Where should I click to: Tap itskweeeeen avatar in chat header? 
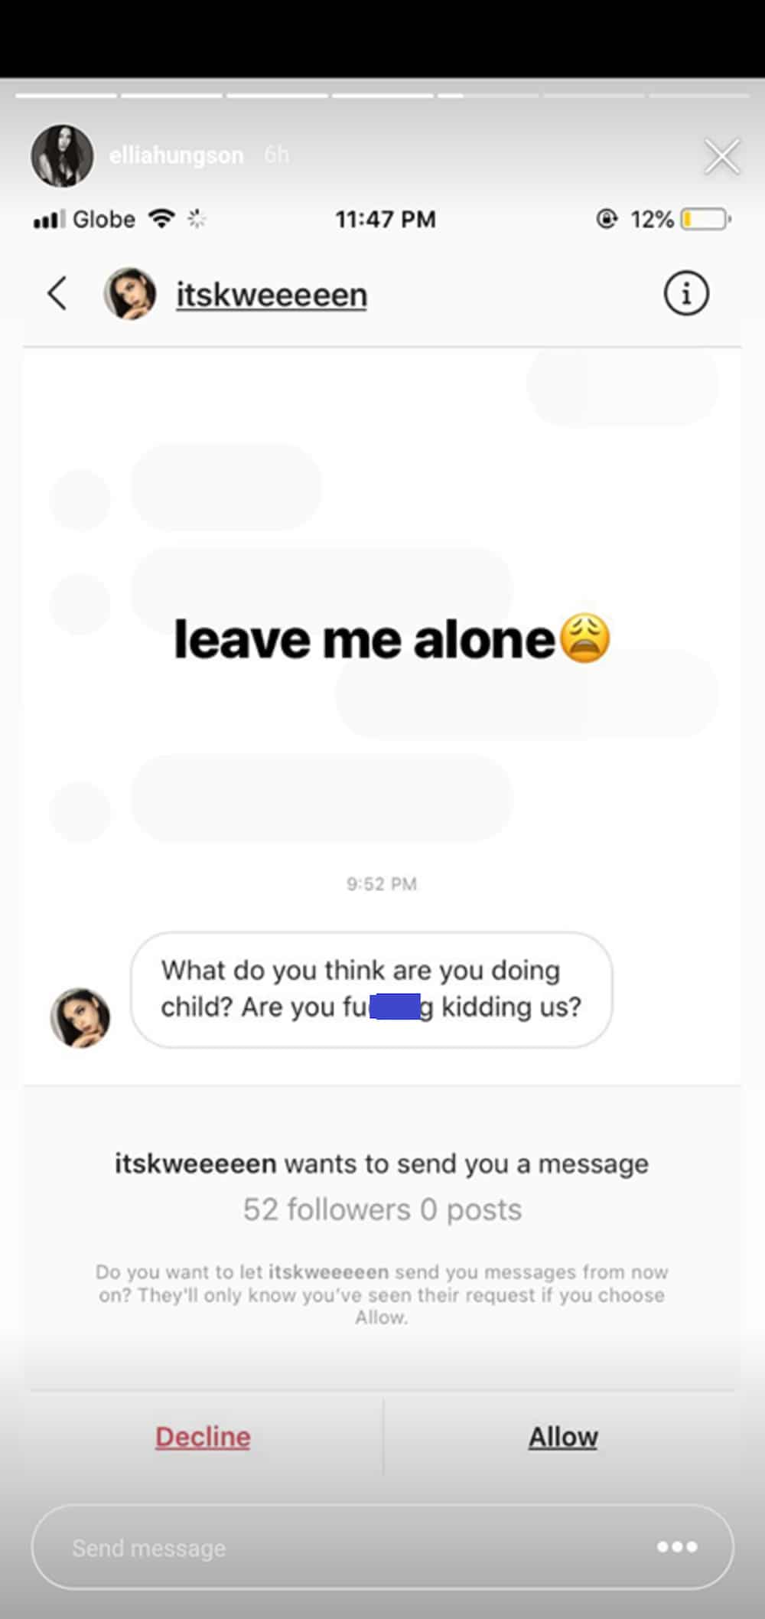(x=130, y=294)
